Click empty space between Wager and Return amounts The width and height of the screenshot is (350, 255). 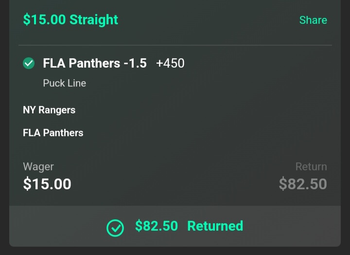pos(175,178)
